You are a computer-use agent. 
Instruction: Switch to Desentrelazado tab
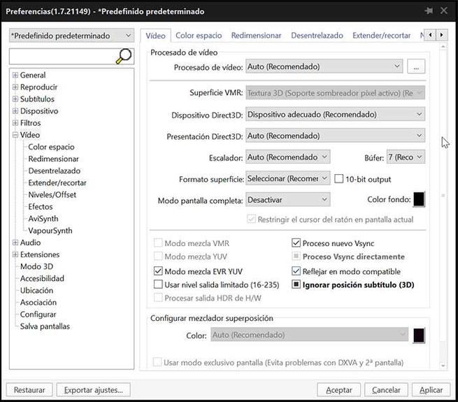[317, 36]
